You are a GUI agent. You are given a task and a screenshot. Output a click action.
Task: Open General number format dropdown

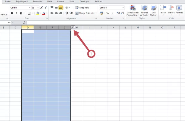tap(123, 8)
